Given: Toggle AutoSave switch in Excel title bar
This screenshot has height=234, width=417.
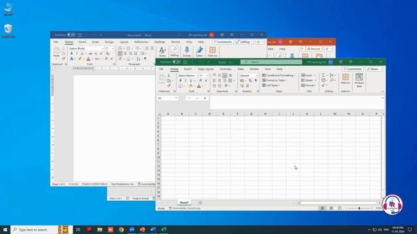Looking at the screenshot, I should tap(177, 62).
